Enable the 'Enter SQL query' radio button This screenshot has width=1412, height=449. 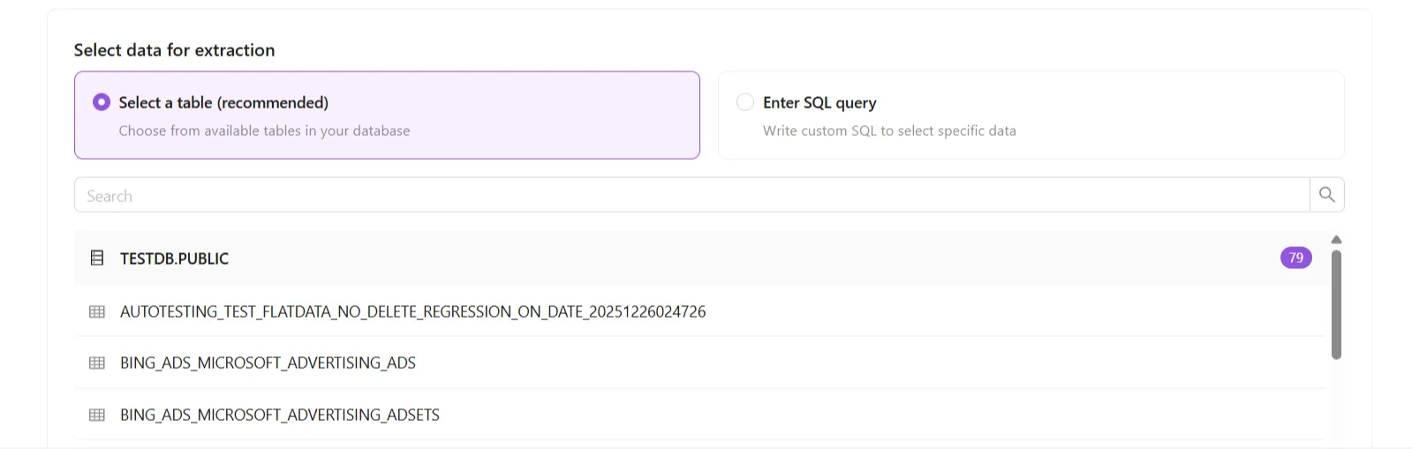(x=745, y=102)
